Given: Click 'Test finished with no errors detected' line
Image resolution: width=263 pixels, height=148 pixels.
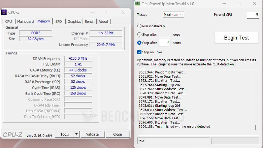Looking at the screenshot, I should 174,126.
